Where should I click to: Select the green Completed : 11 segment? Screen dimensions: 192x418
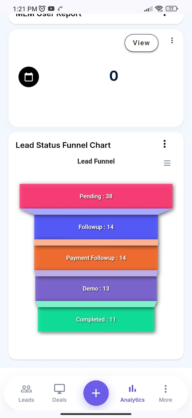click(x=96, y=320)
